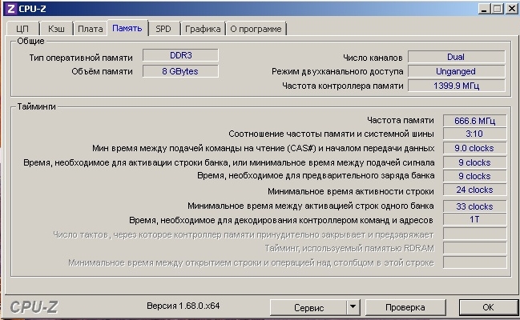Click the CPU-Z title bar logo icon
The width and height of the screenshot is (520, 320).
pyautogui.click(x=11, y=9)
